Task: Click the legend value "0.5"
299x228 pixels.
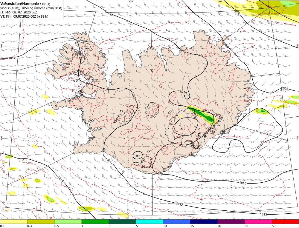Action: [57, 226]
